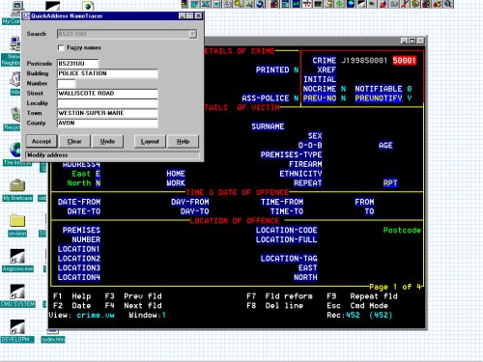The image size is (483, 362).
Task: Click the J199850001 crime reference
Action: point(364,61)
